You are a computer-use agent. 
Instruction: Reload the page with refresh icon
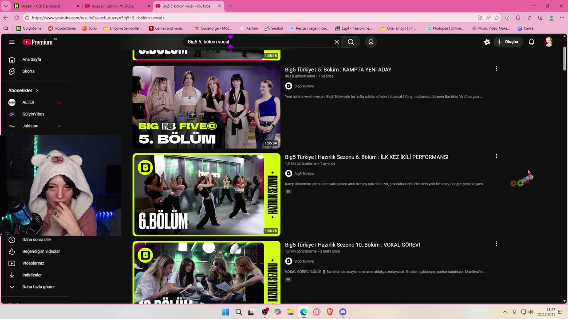pos(16,18)
